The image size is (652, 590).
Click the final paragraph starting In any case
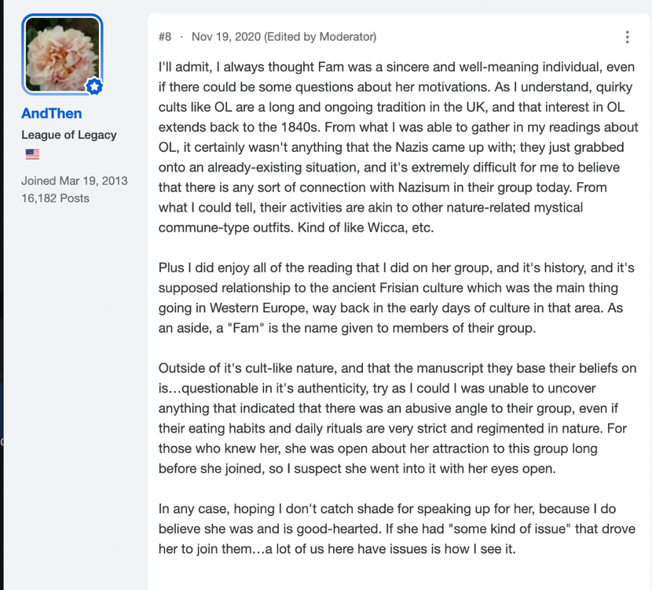tap(397, 529)
